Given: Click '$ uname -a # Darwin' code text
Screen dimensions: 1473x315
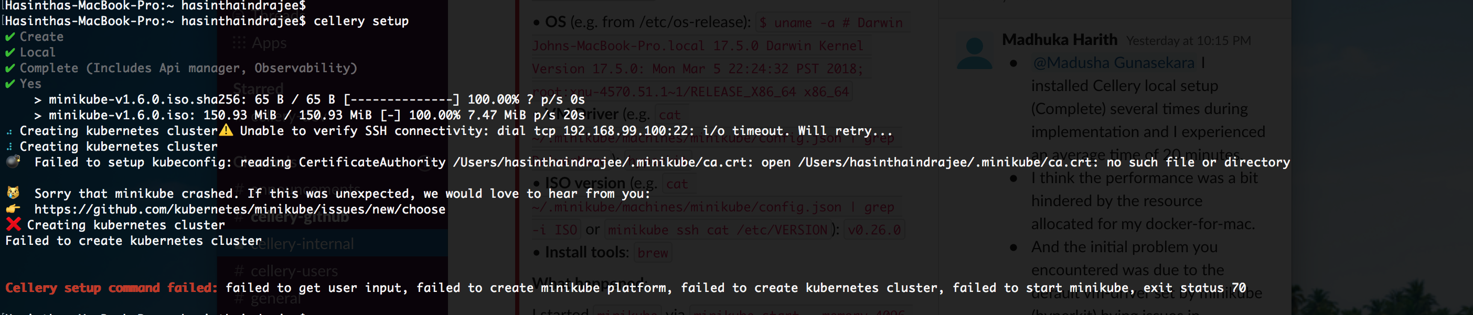Looking at the screenshot, I should click(x=830, y=23).
